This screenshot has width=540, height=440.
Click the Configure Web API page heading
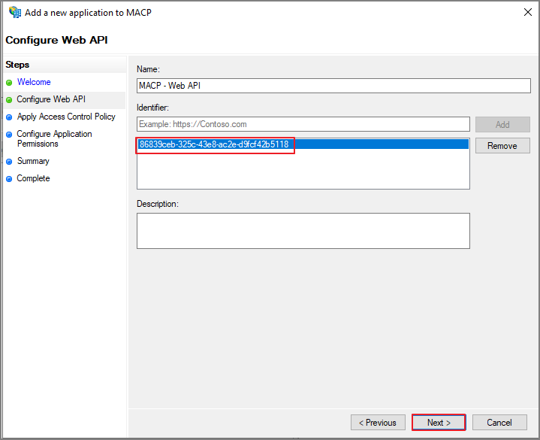click(x=56, y=40)
